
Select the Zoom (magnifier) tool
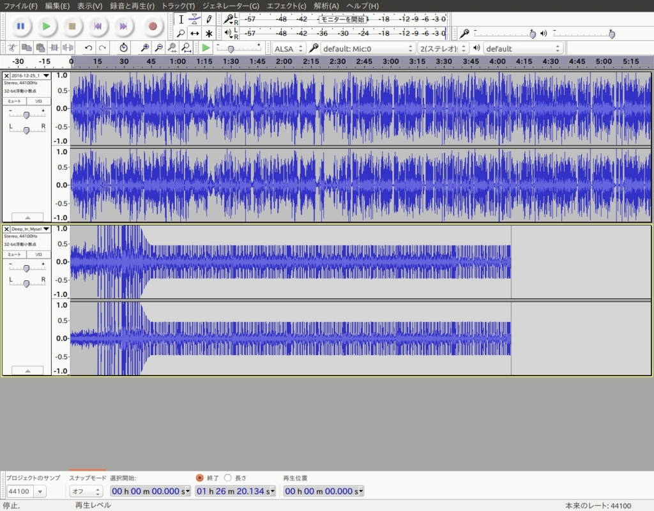pyautogui.click(x=181, y=33)
